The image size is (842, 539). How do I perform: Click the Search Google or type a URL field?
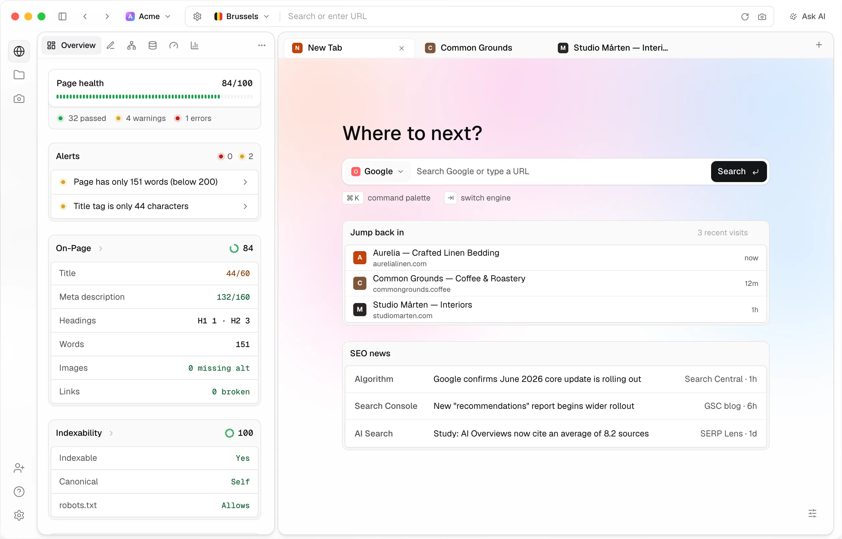[560, 171]
